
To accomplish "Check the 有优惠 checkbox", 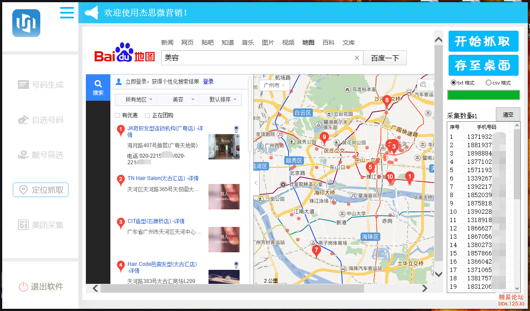I will (x=117, y=116).
